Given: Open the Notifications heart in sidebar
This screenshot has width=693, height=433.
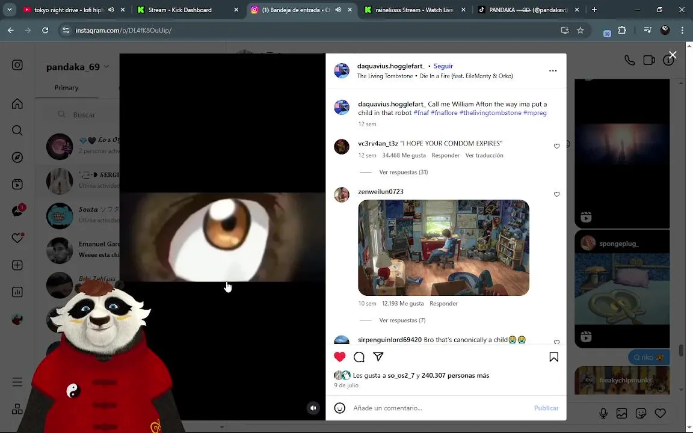Looking at the screenshot, I should point(17,238).
